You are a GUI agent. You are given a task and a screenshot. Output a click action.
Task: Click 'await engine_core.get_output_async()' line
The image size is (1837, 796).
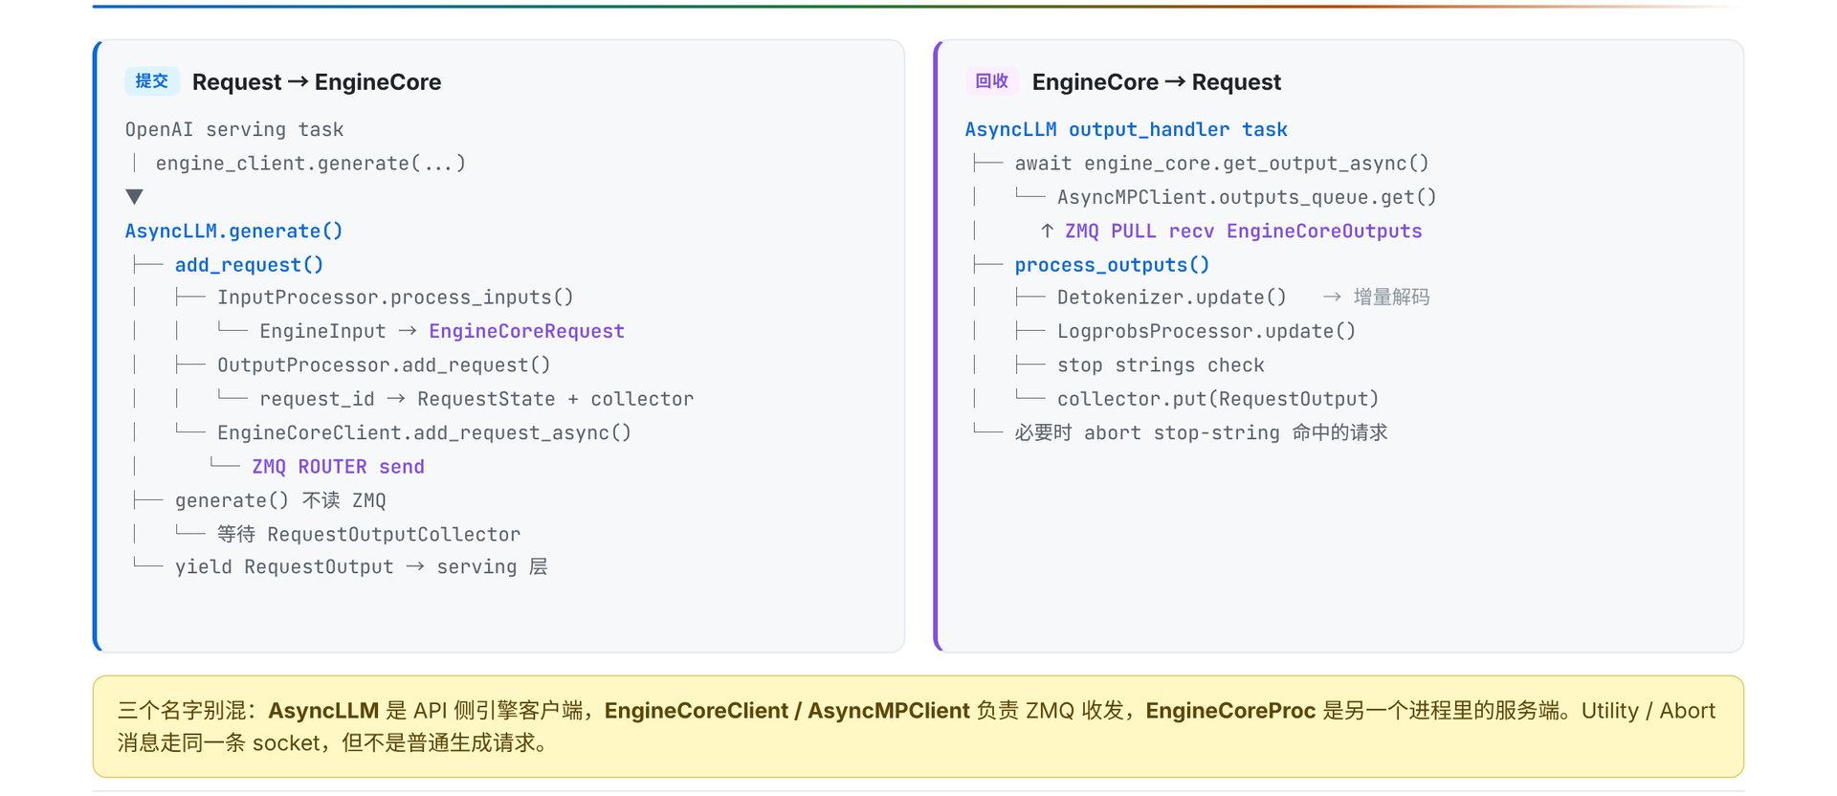point(1222,164)
